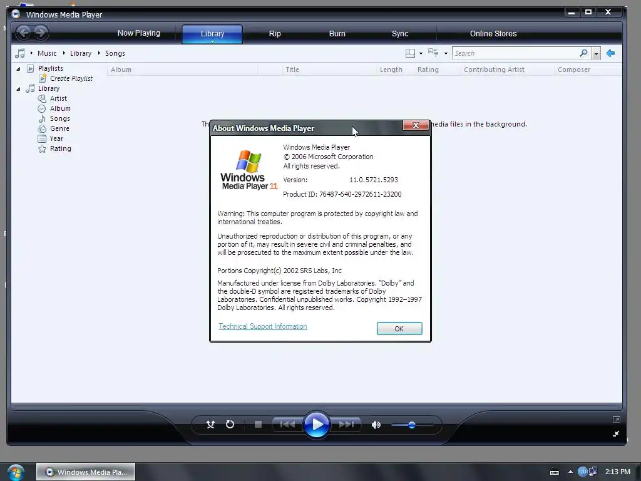Click the Year calendar icon
This screenshot has height=481, width=641.
[x=42, y=138]
